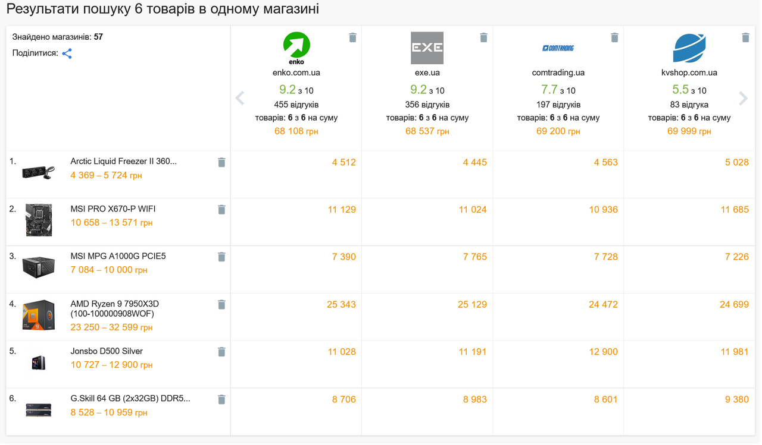This screenshot has width=762, height=445.
Task: Open Arctic Liquid Freezer II 360 product link
Action: click(124, 162)
